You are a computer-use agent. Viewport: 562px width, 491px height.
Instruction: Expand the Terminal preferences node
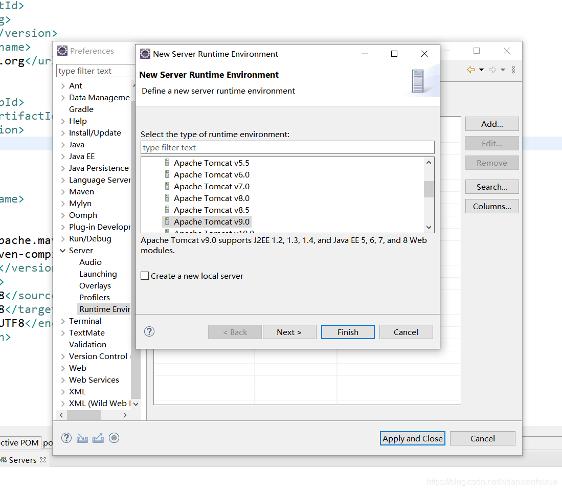pos(63,321)
